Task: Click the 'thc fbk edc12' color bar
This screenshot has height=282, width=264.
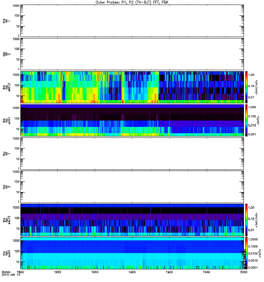Action: click(x=246, y=220)
